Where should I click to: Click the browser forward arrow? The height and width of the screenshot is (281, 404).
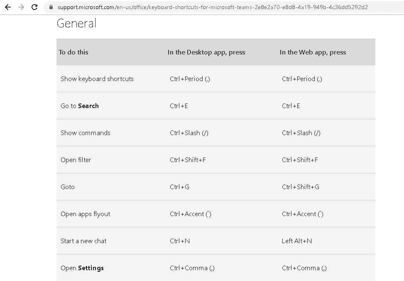pos(21,7)
